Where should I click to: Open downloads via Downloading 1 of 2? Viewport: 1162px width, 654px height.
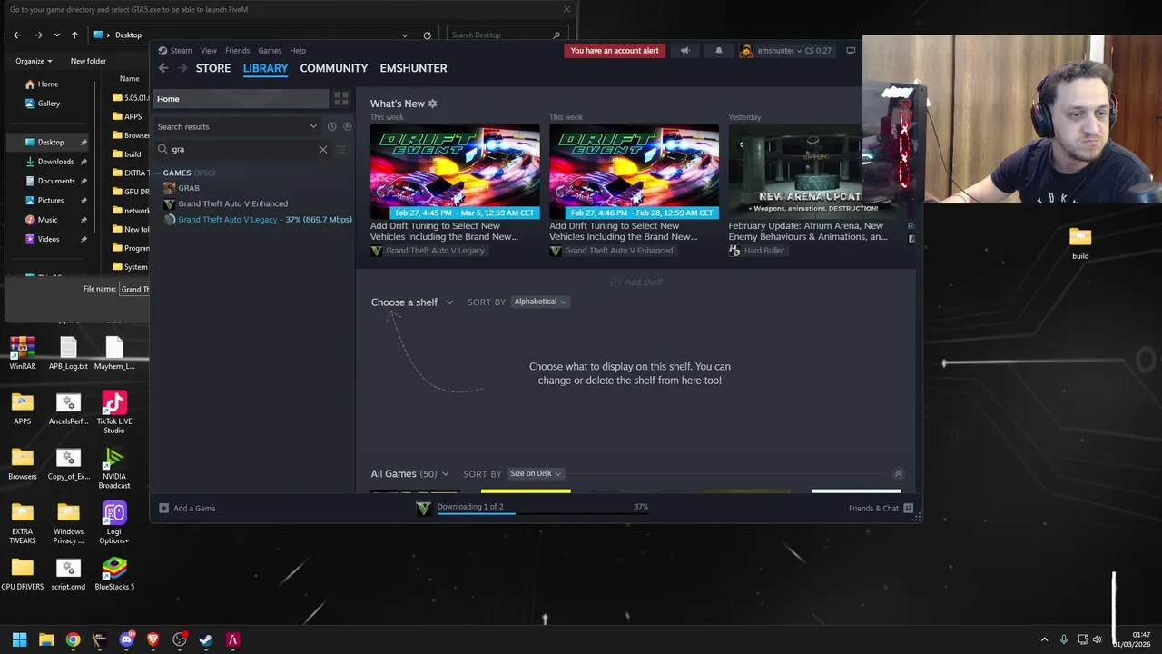click(x=533, y=508)
